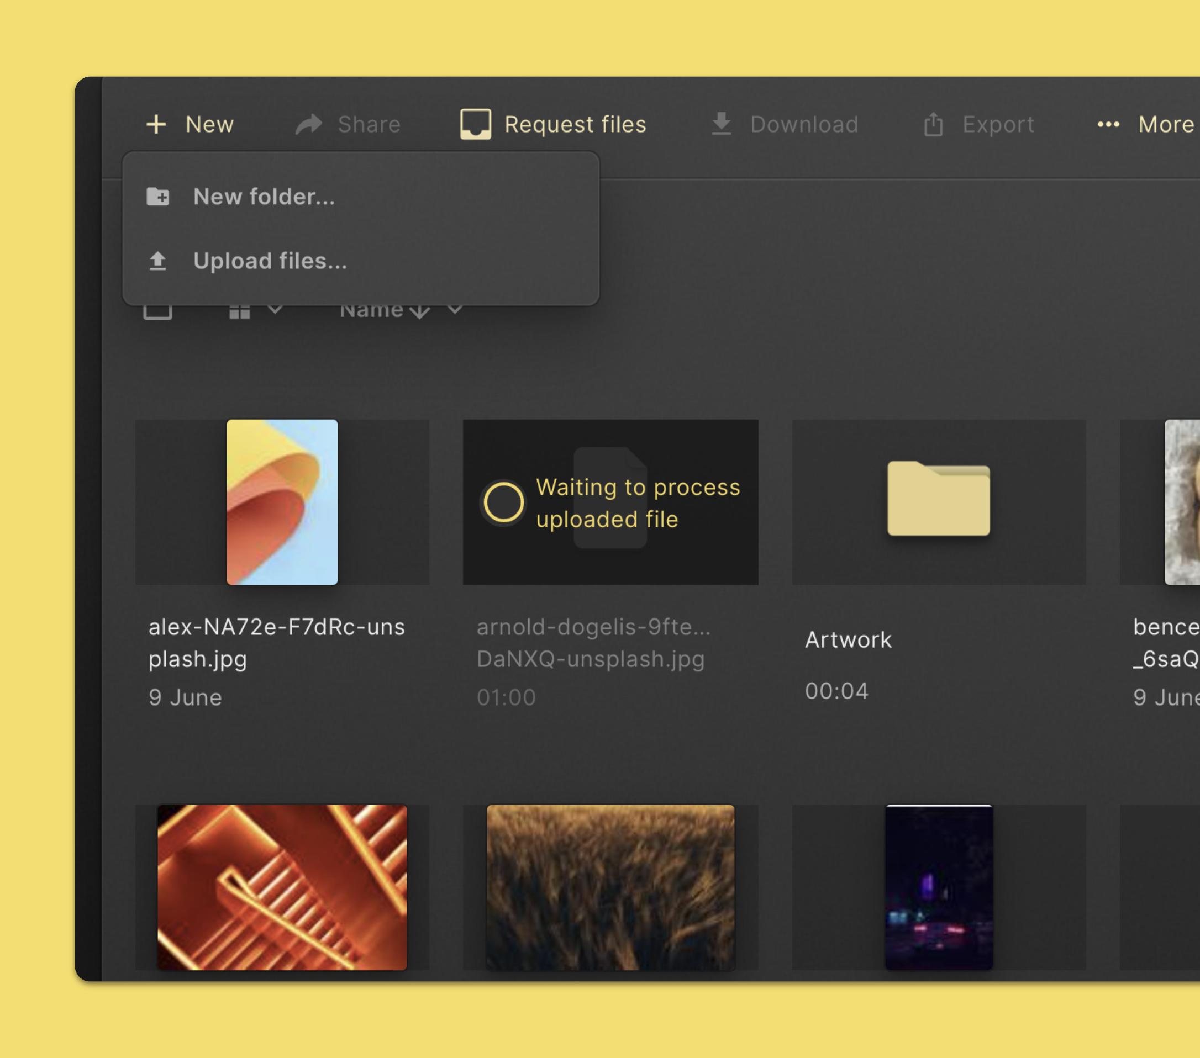Click the Waiting to process uploaded file tile

tap(610, 502)
